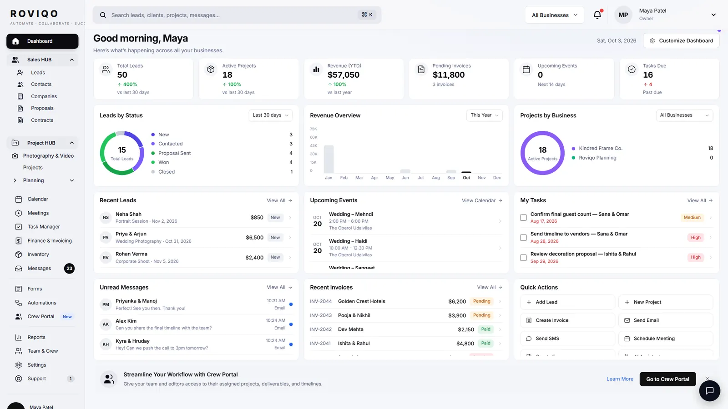728x409 pixels.
Task: Open the Neha Shah lead row
Action: click(196, 218)
